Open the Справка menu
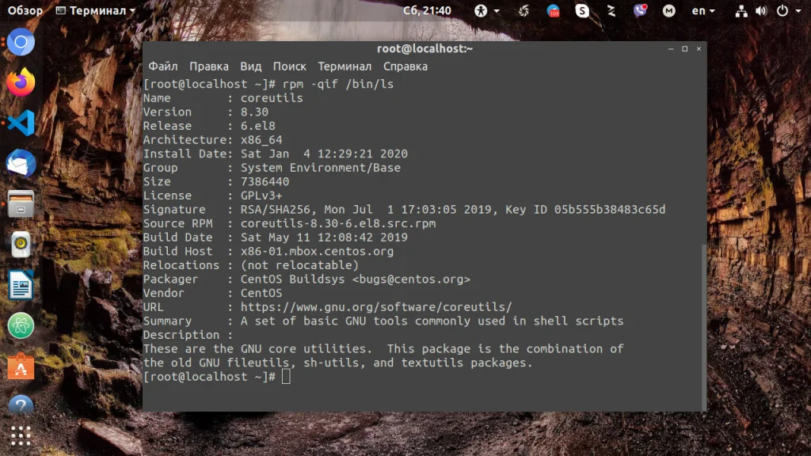 [x=405, y=66]
